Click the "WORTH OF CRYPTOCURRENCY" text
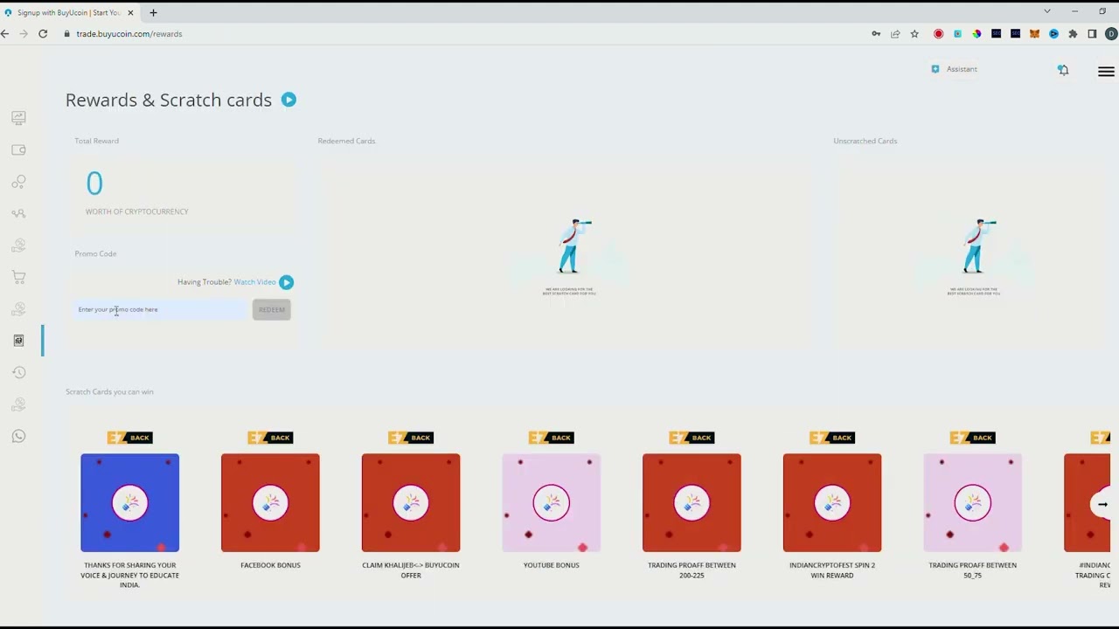The height and width of the screenshot is (629, 1119). tap(136, 211)
